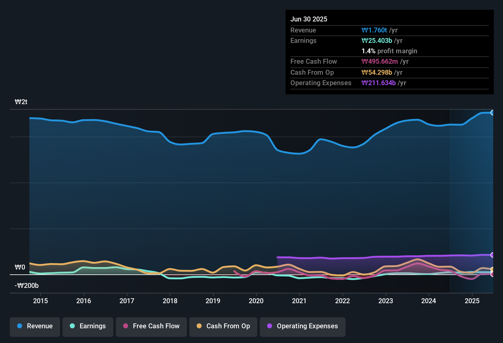
Task: Click the pink Free Cash Flow endpoint marker
Action: pyautogui.click(x=492, y=274)
